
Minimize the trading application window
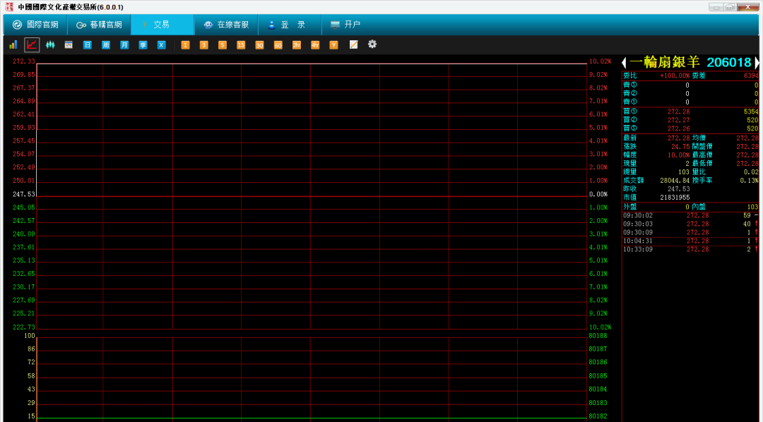715,7
